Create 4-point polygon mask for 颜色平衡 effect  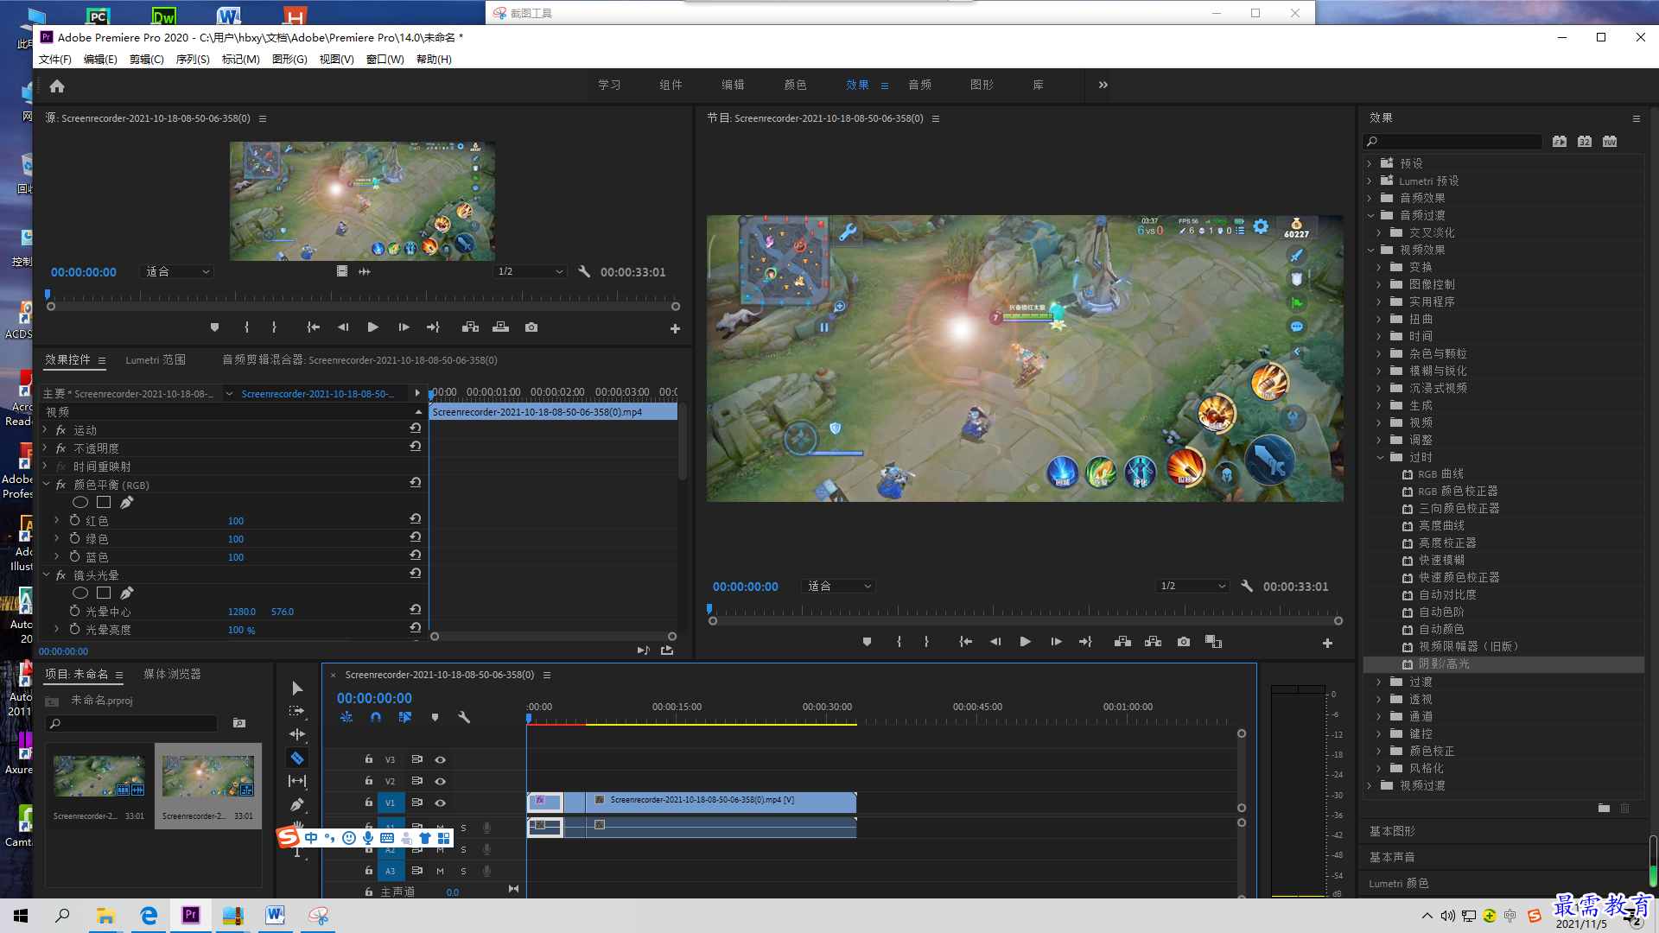tap(104, 502)
